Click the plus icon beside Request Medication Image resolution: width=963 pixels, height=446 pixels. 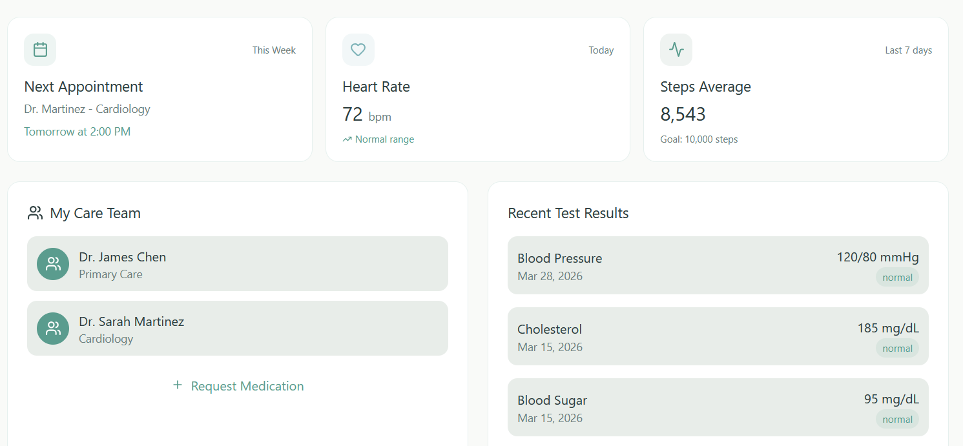tap(178, 385)
